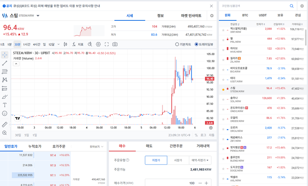308x186 pixels.
Task: Click the price axis settings icon
Action: click(x=211, y=128)
